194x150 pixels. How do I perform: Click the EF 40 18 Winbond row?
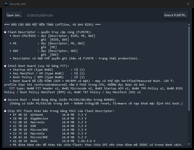[x=48, y=115]
